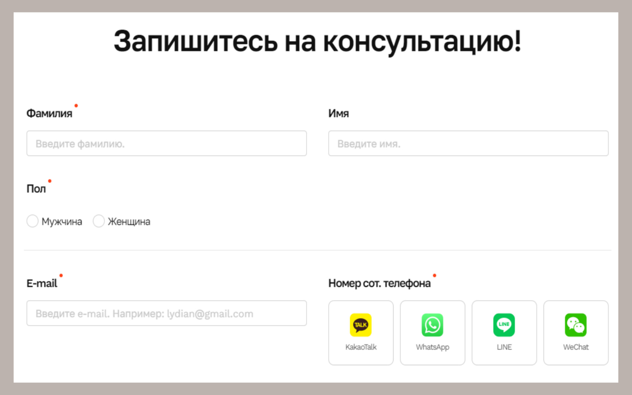Viewport: 632px width, 395px height.
Task: Click the WeChat label text
Action: coord(576,347)
